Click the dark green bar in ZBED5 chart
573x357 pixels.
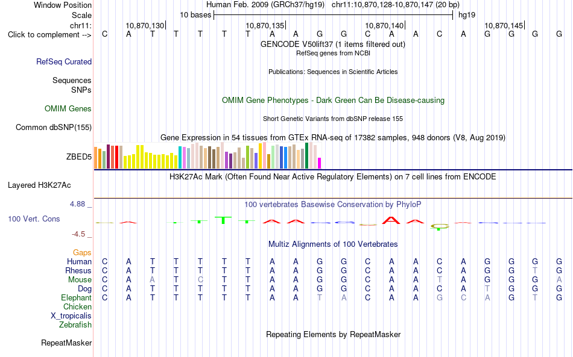[x=307, y=156]
